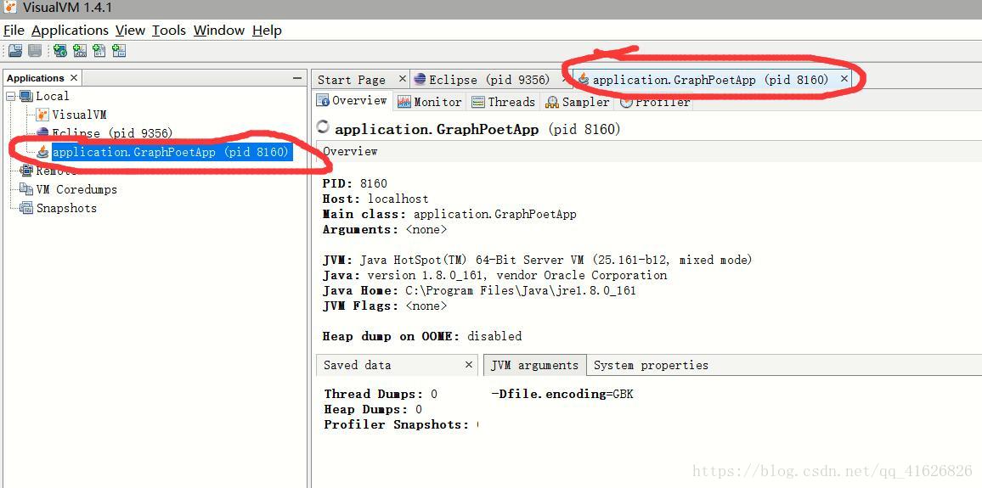This screenshot has height=488, width=982.
Task: Close the Start Page tab
Action: [x=402, y=79]
